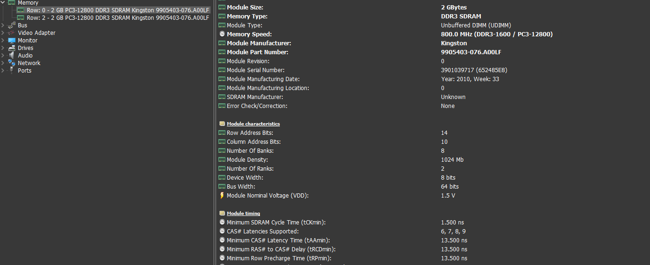The image size is (650, 265).
Task: Select the Minimum CAS# Latency Time label
Action: click(278, 240)
